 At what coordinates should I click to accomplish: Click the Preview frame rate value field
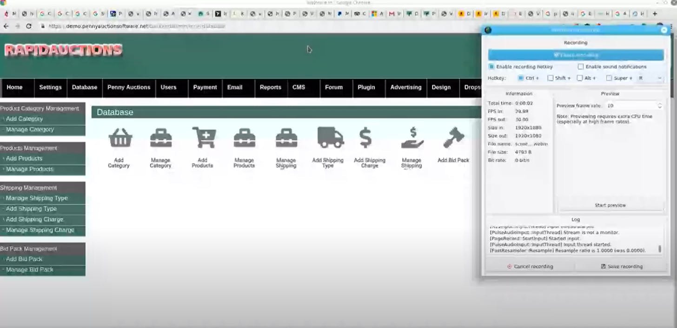point(631,106)
